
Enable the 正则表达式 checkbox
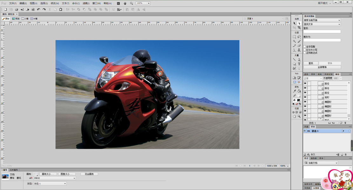305,53
